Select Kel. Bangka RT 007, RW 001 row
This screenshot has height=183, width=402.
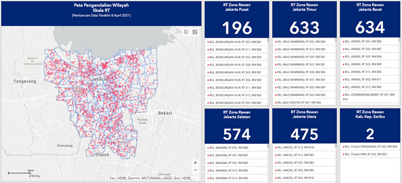[x=236, y=155]
